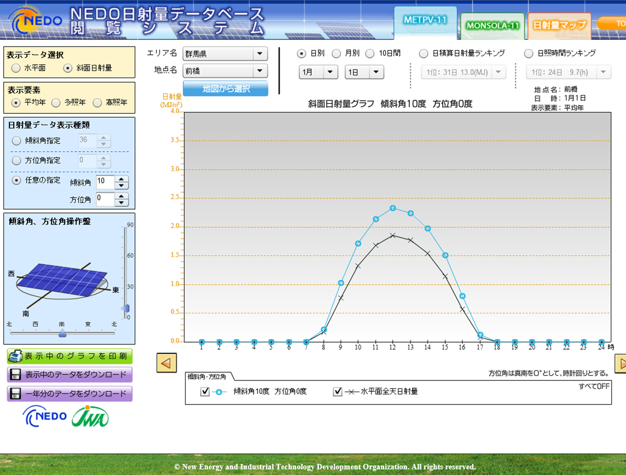626x475 pixels.
Task: Click the next day right arrow button
Action: coord(621,363)
